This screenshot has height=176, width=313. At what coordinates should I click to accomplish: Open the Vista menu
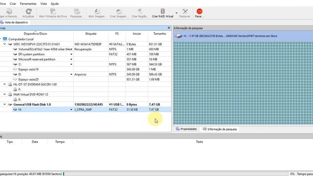tap(44, 3)
